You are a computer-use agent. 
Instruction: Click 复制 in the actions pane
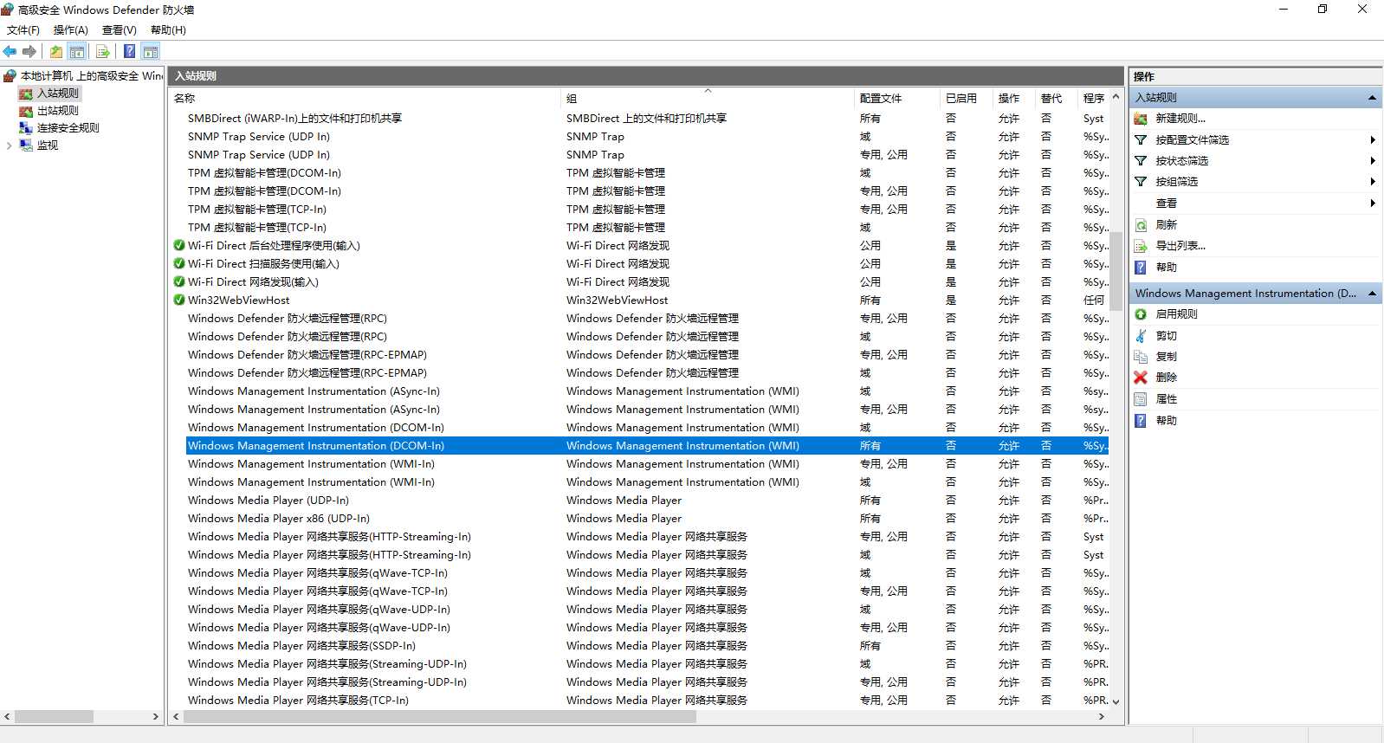tap(1166, 357)
